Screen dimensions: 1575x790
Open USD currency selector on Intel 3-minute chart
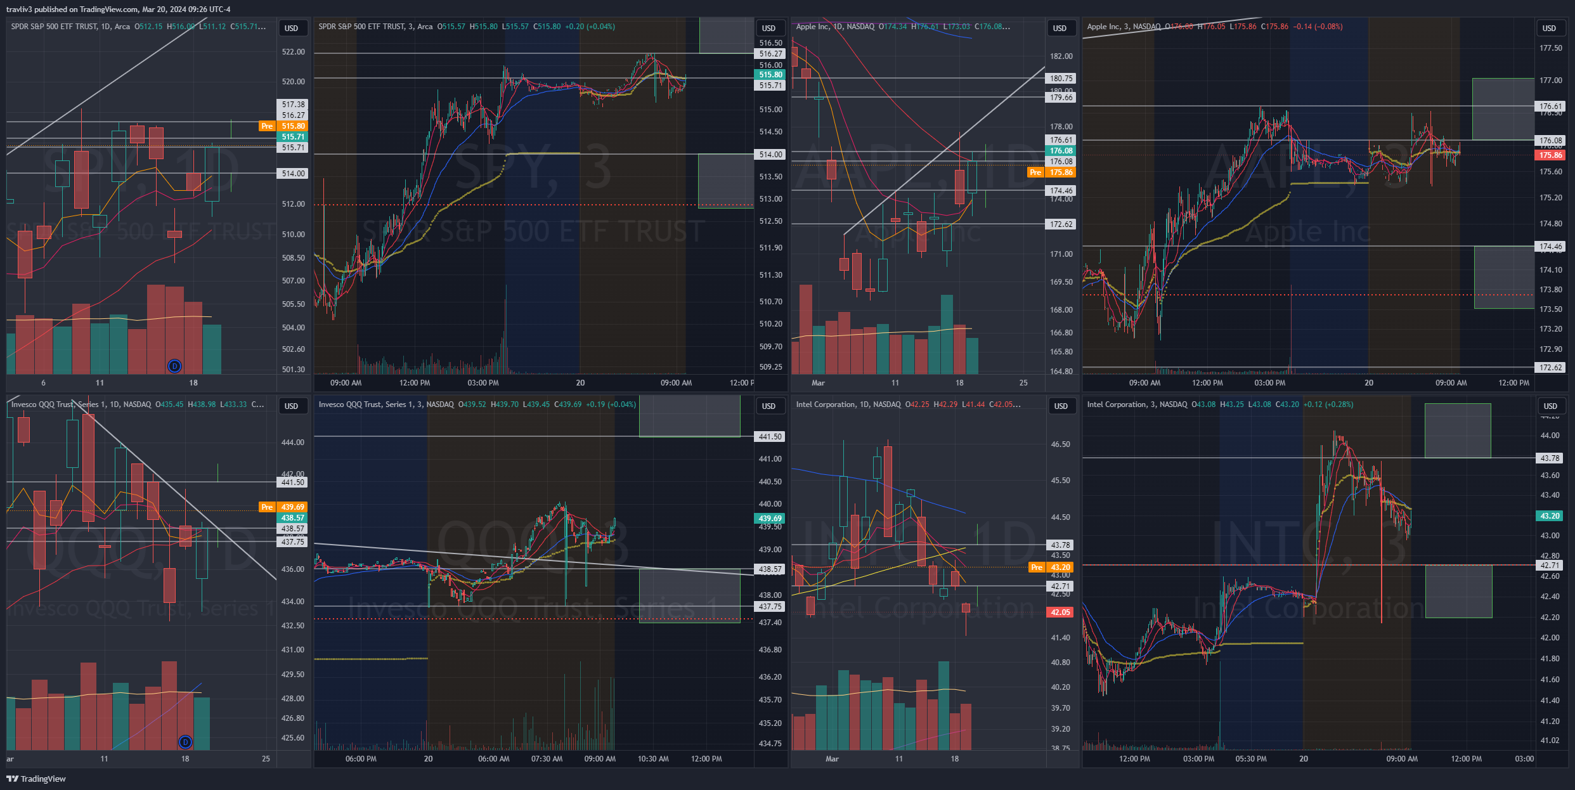pos(1550,406)
